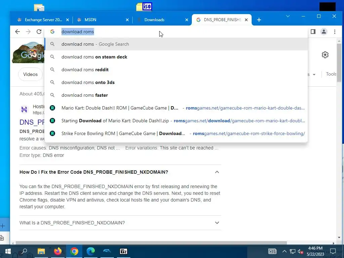Click the Google icon in the address bar
The image size is (344, 258).
tap(52, 32)
